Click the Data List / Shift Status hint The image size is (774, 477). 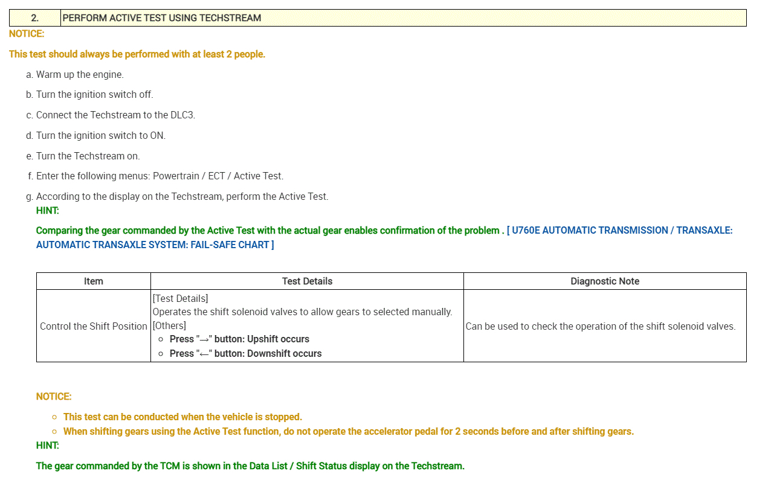click(x=250, y=466)
